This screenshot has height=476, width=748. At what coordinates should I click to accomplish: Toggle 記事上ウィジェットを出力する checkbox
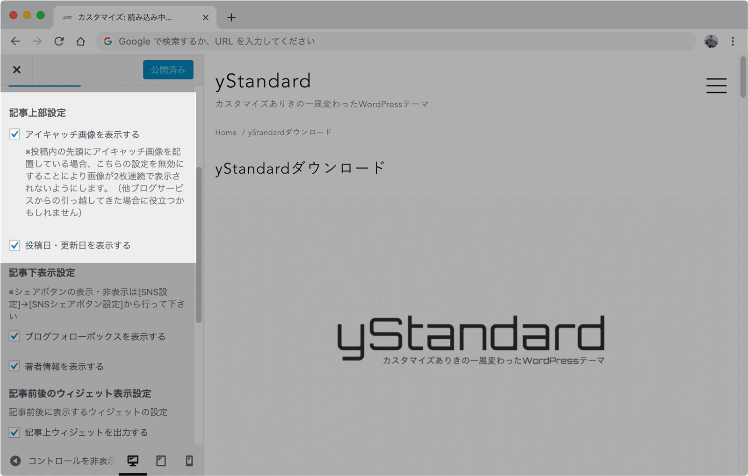tap(14, 432)
